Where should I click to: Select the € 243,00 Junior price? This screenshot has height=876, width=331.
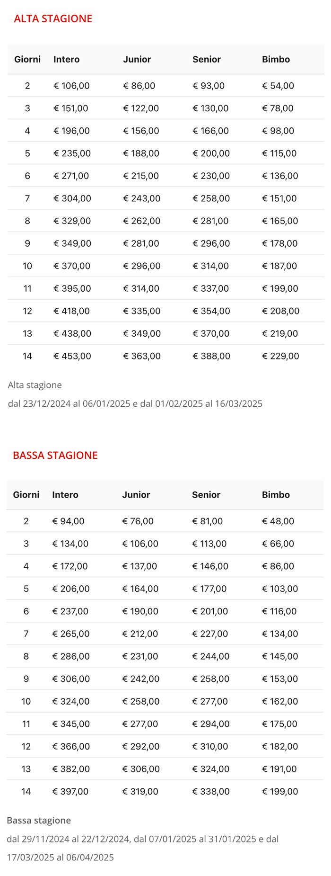(x=141, y=198)
